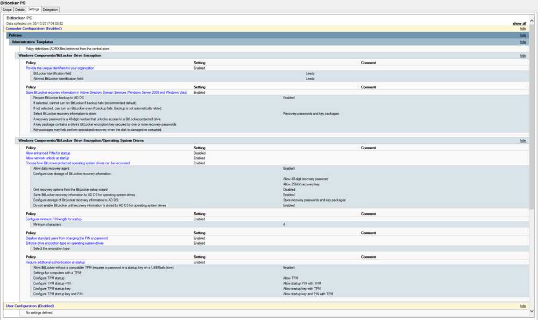The width and height of the screenshot is (538, 320).
Task: Click 'Require BitLocker backup to AD DS' row
Action: click(x=279, y=98)
